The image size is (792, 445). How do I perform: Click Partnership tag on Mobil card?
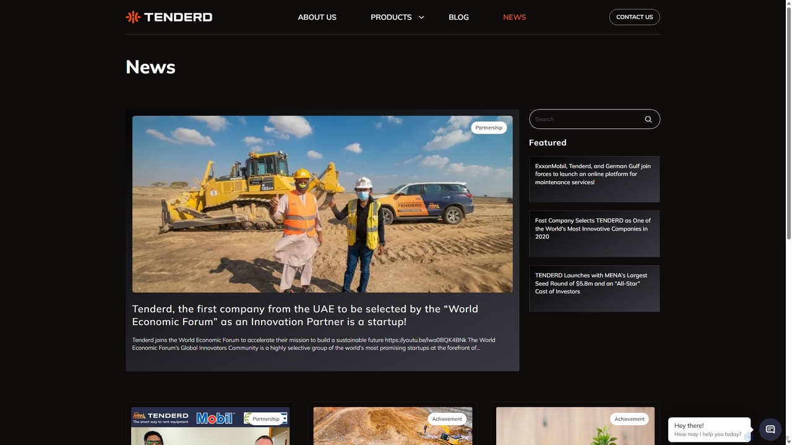tap(266, 419)
